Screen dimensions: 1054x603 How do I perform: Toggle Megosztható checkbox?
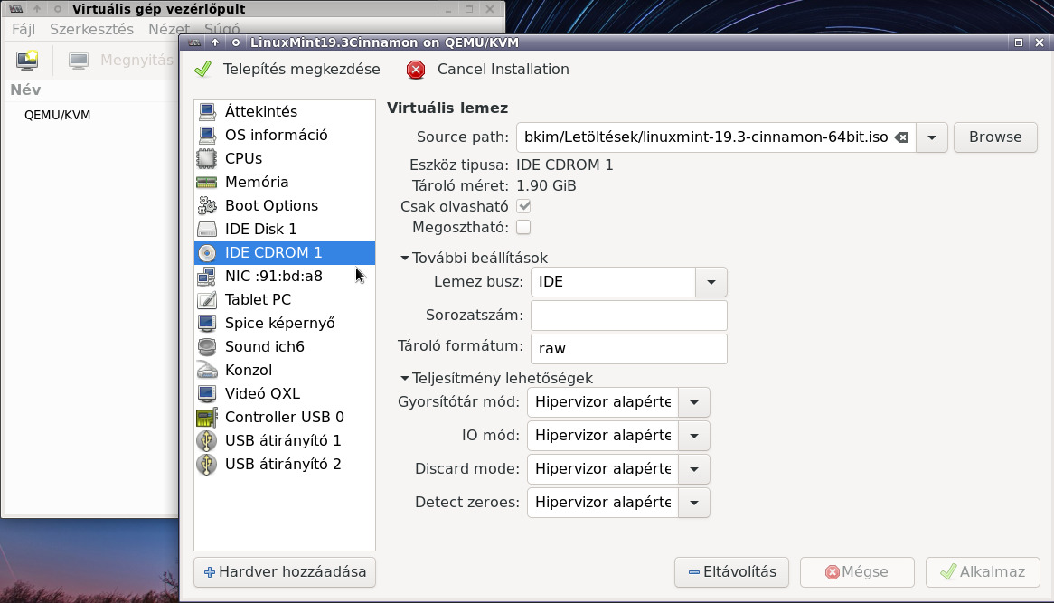click(523, 227)
